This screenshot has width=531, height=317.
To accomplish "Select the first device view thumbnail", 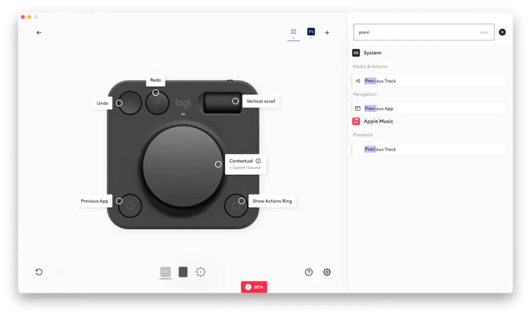I will pyautogui.click(x=165, y=272).
